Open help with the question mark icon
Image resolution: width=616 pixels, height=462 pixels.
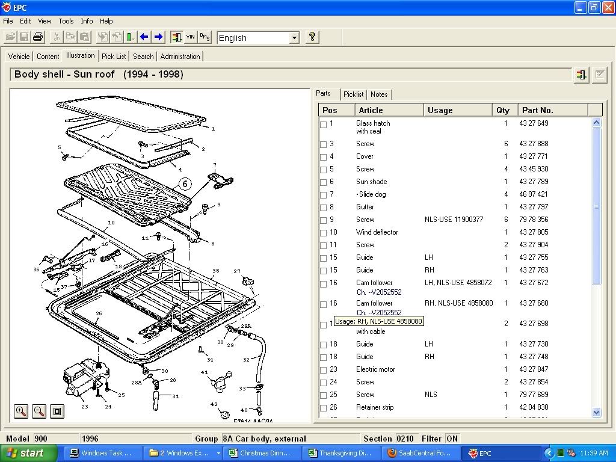[x=312, y=37]
